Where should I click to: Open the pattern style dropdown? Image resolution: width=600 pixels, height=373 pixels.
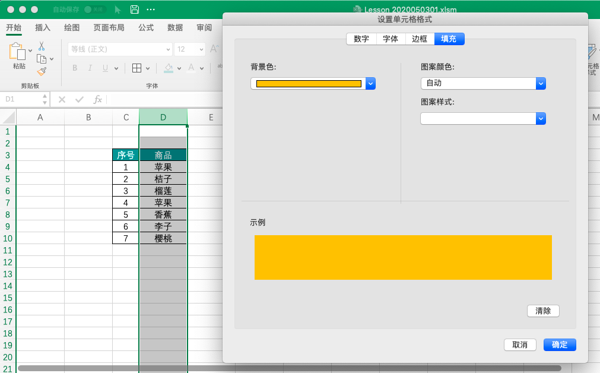pos(540,119)
